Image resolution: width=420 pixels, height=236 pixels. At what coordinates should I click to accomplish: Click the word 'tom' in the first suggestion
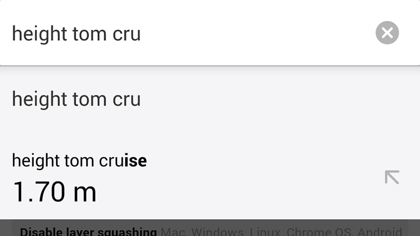[89, 99]
